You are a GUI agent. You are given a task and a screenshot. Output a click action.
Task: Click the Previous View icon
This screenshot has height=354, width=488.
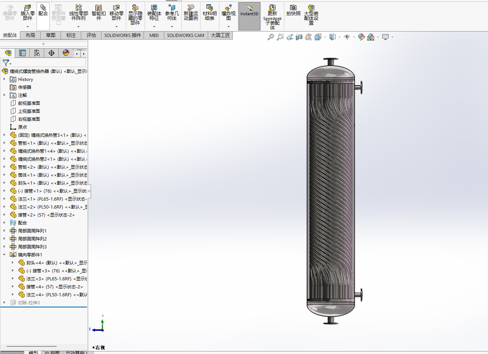coord(290,37)
